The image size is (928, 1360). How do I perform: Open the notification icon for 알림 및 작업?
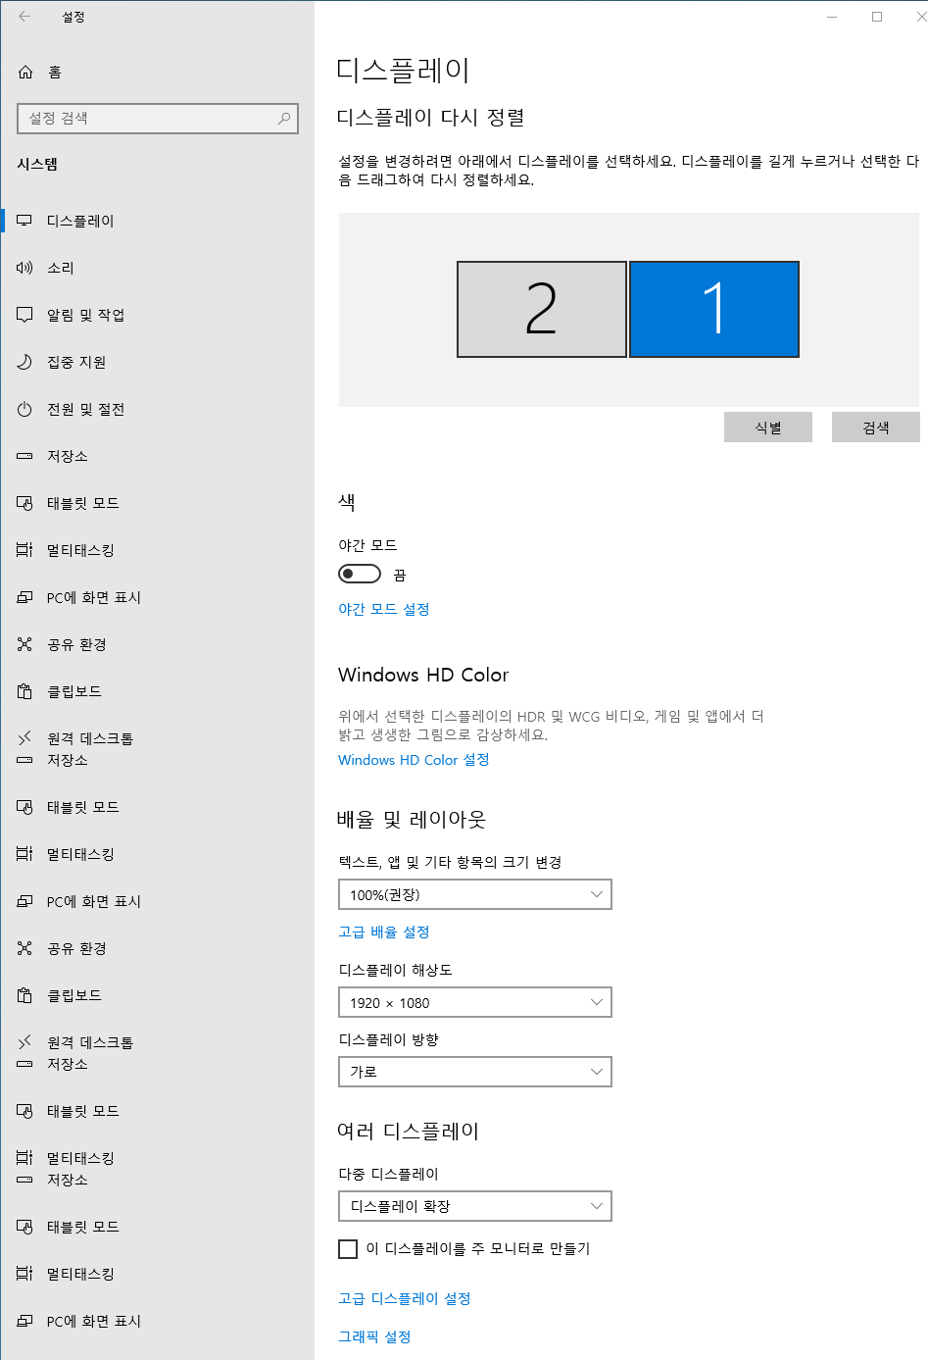[24, 315]
